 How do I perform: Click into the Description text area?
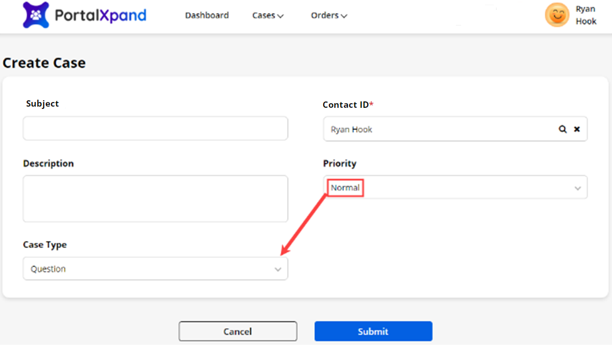coord(155,199)
